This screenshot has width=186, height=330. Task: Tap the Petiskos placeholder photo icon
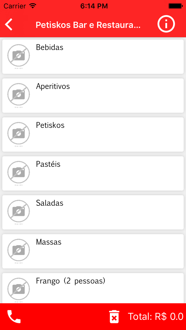tap(19, 133)
